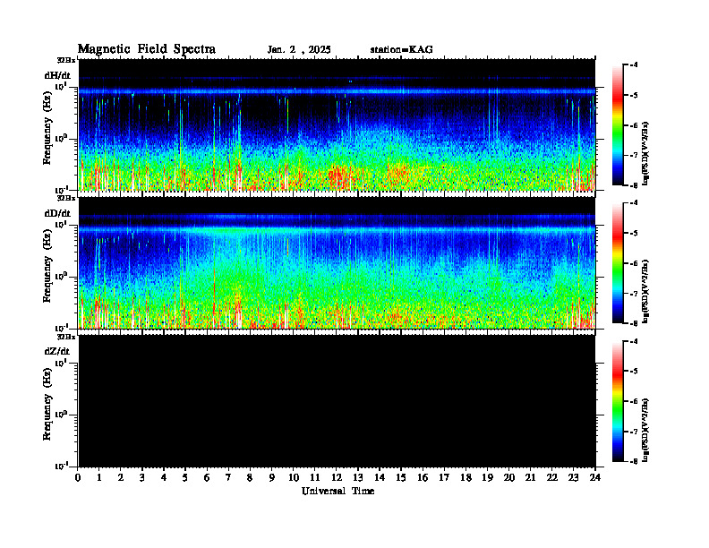The height and width of the screenshot is (548, 709).
Task: Click the '32Hz' label atop the dD/dt panel
Action: [66, 198]
